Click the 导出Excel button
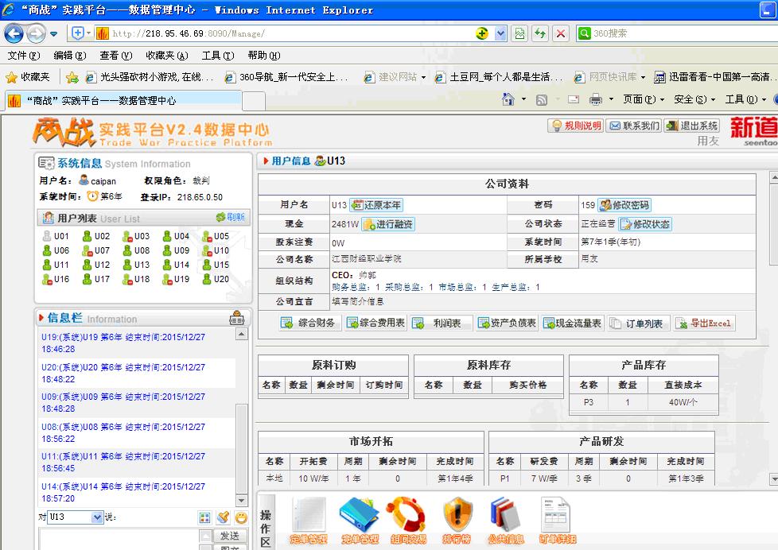778x550 pixels. coord(705,323)
